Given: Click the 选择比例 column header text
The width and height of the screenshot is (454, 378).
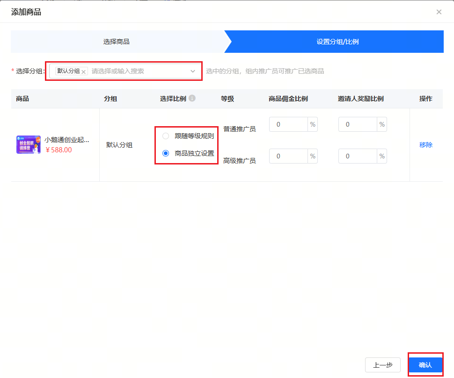Looking at the screenshot, I should pos(173,99).
